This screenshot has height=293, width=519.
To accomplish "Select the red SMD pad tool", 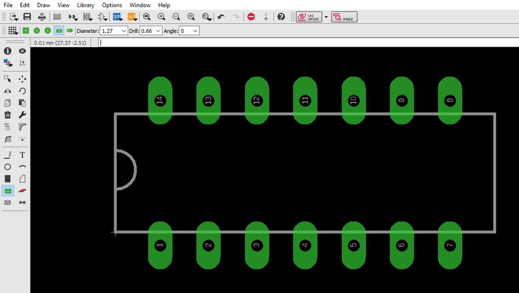I will (x=22, y=191).
